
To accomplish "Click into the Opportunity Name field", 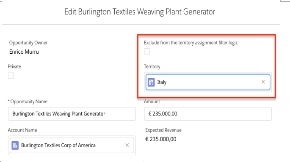I will click(x=72, y=114).
